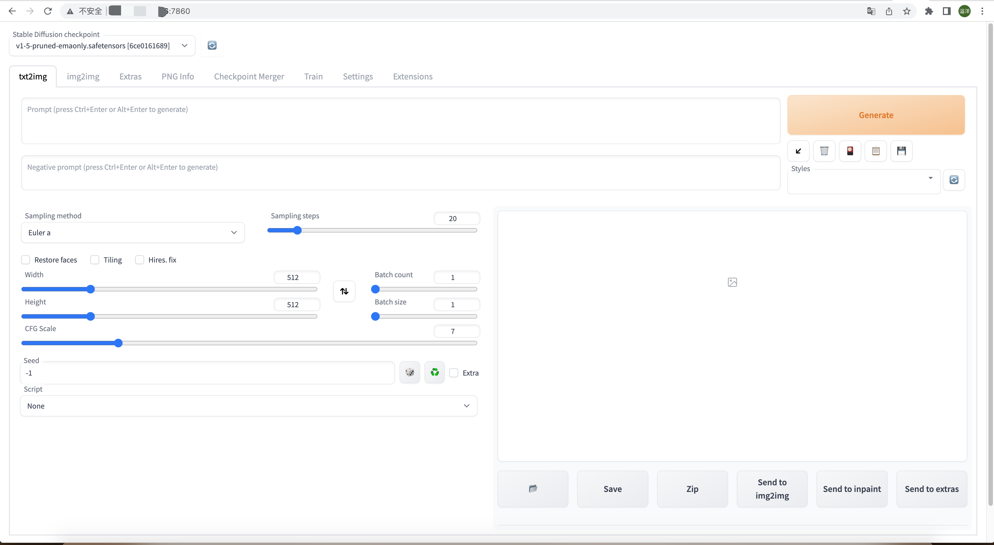
Task: Switch to the txt2img tab
Action: [x=33, y=76]
